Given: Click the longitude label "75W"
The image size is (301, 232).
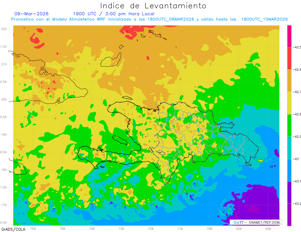Looking at the screenshot, I should (x=62, y=228).
